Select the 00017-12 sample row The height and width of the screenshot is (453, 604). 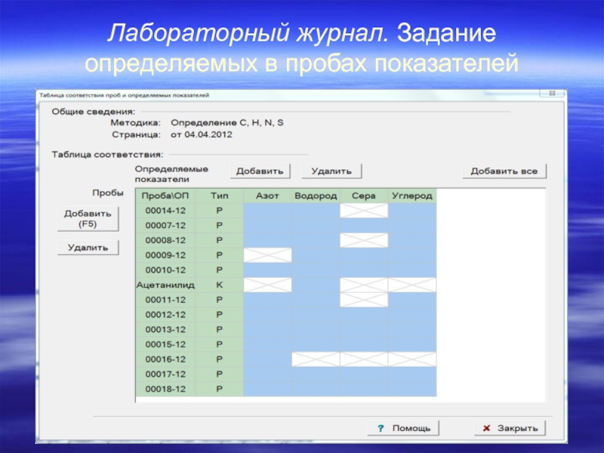tap(286, 374)
